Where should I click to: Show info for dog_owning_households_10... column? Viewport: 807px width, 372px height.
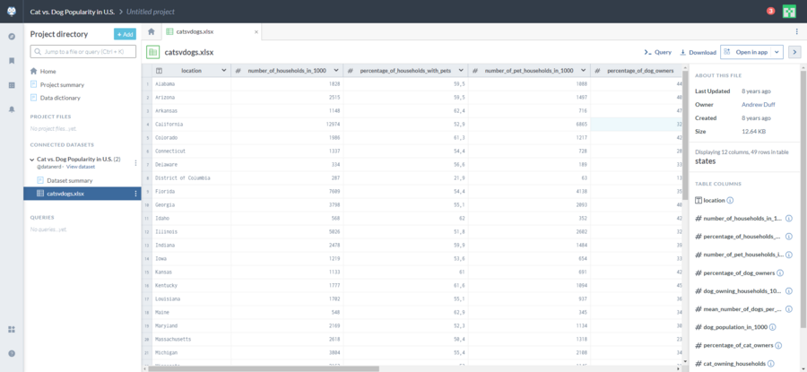pos(789,290)
